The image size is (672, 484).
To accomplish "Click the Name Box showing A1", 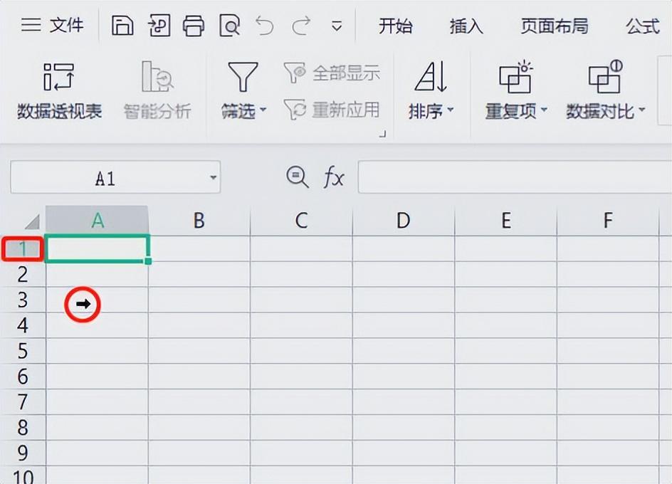I will click(105, 177).
